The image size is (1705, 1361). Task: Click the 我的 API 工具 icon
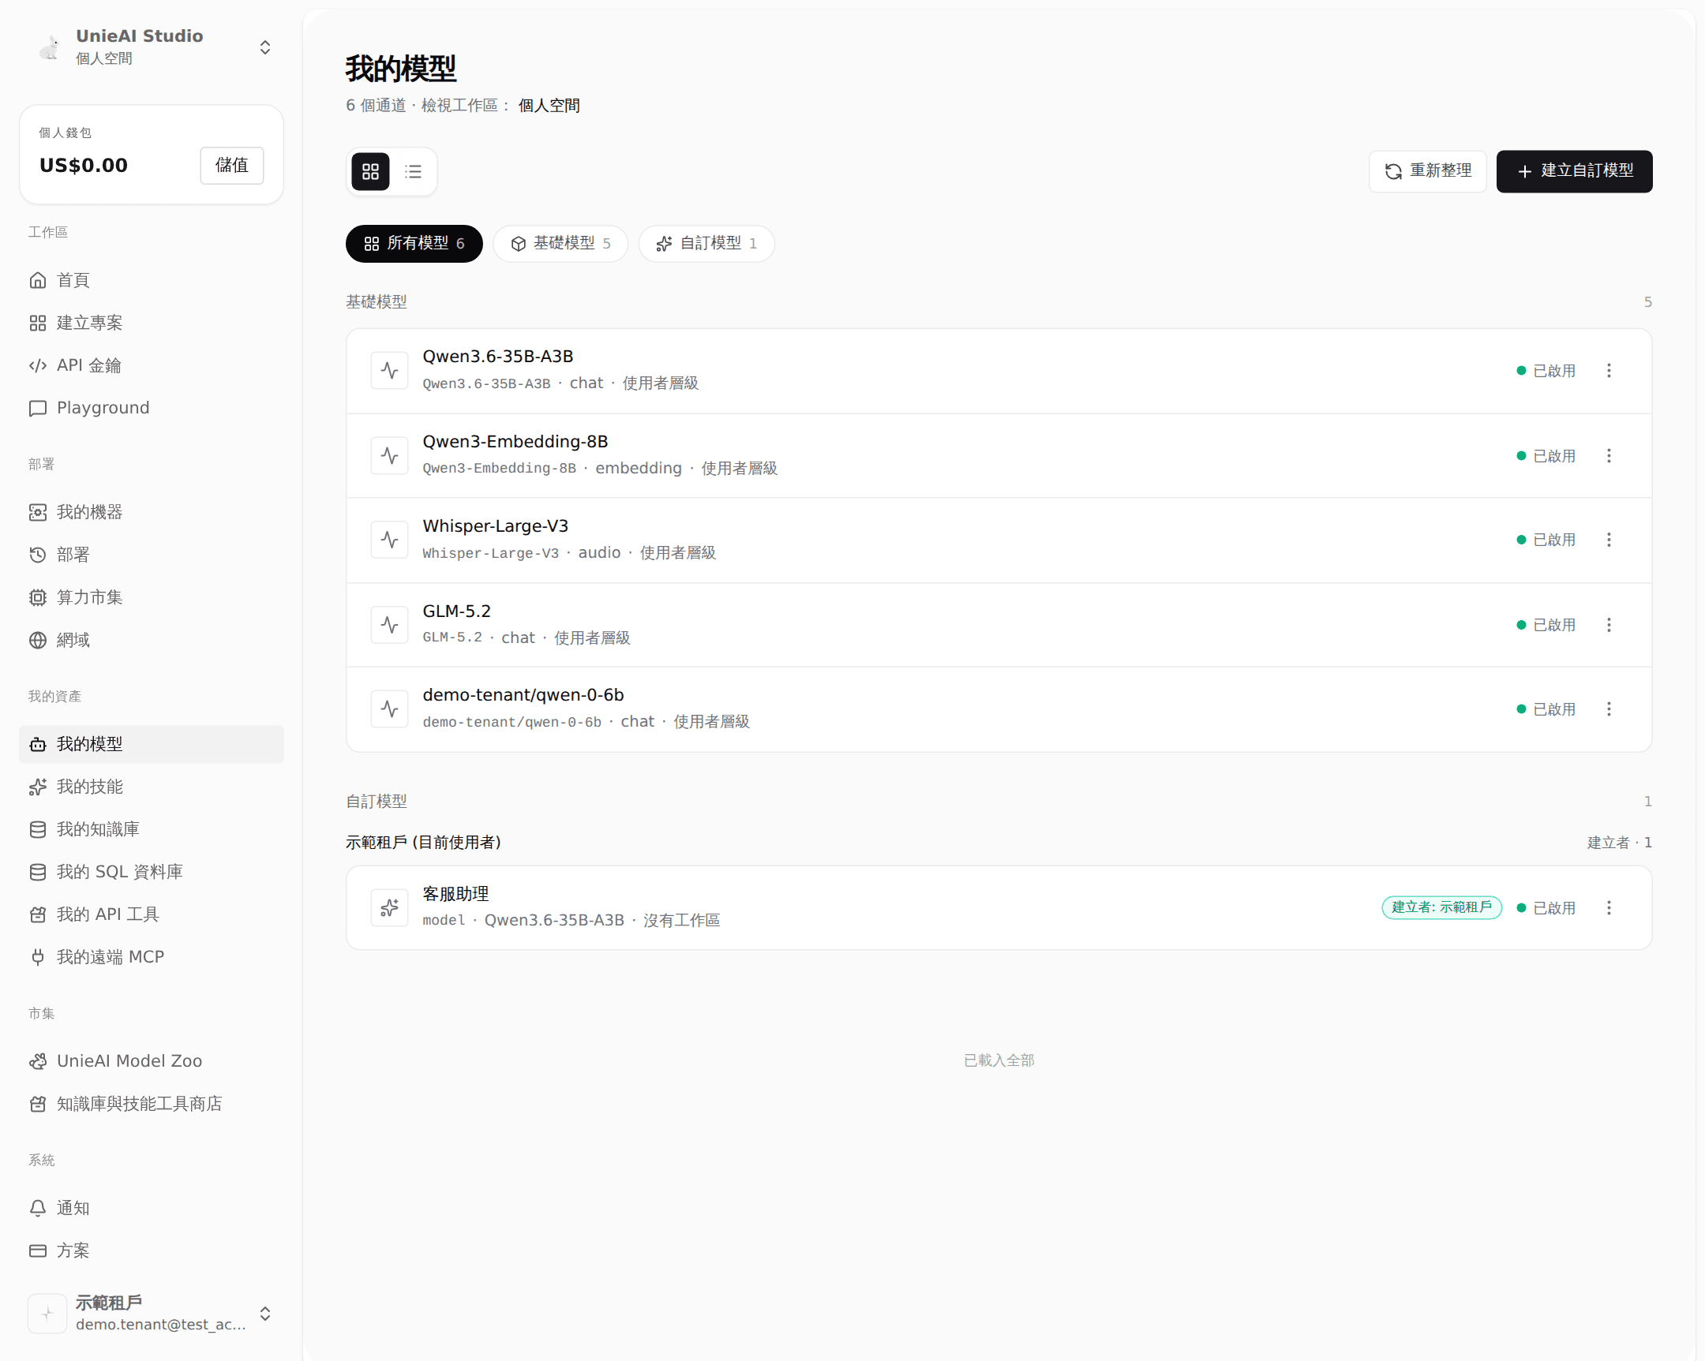(38, 915)
